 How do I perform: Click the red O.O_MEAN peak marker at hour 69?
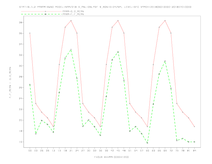pos(165,21)
